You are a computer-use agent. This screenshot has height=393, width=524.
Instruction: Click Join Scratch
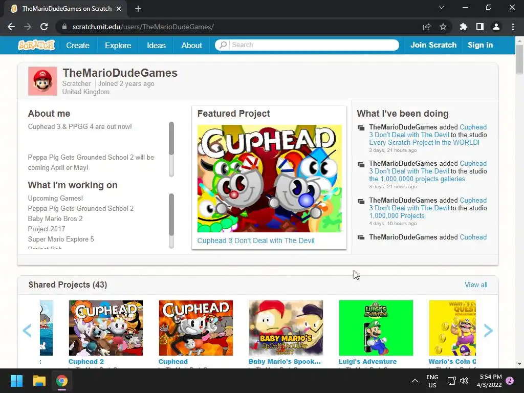coord(433,45)
